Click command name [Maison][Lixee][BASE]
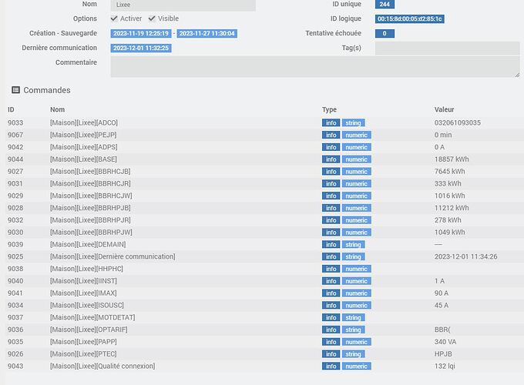This screenshot has width=524, height=385. (83, 159)
